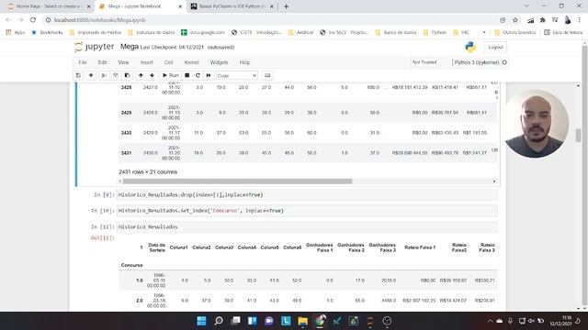Image resolution: width=588 pixels, height=330 pixels.
Task: Click the Chrome icon on the taskbar
Action: 320,321
